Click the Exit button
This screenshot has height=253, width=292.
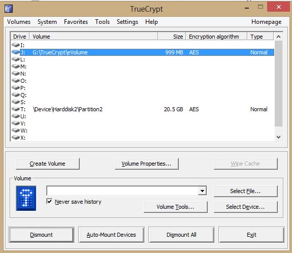coord(251,235)
